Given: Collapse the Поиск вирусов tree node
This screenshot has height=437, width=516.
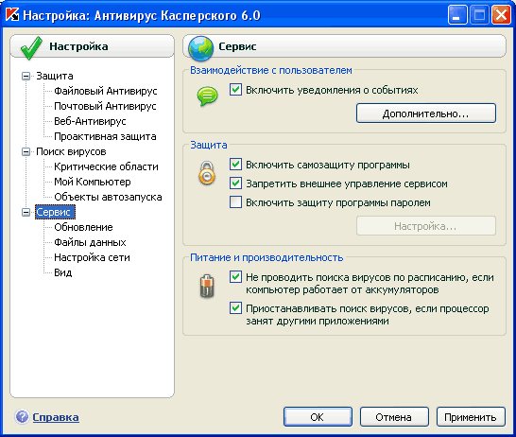Looking at the screenshot, I should click(26, 151).
